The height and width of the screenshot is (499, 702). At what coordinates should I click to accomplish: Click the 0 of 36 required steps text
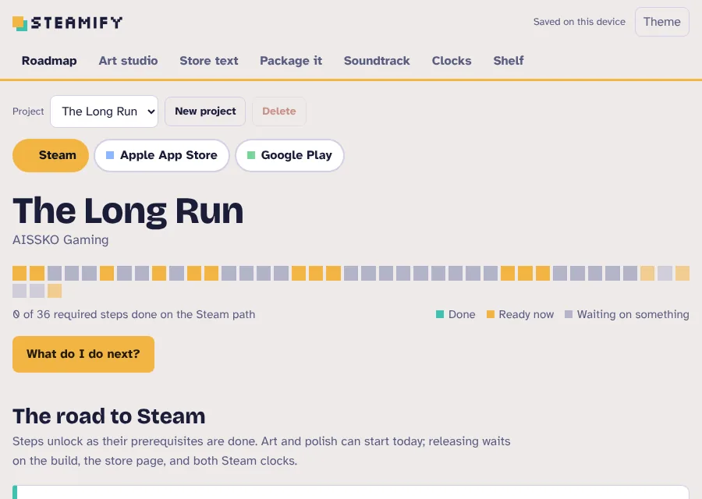tap(134, 315)
